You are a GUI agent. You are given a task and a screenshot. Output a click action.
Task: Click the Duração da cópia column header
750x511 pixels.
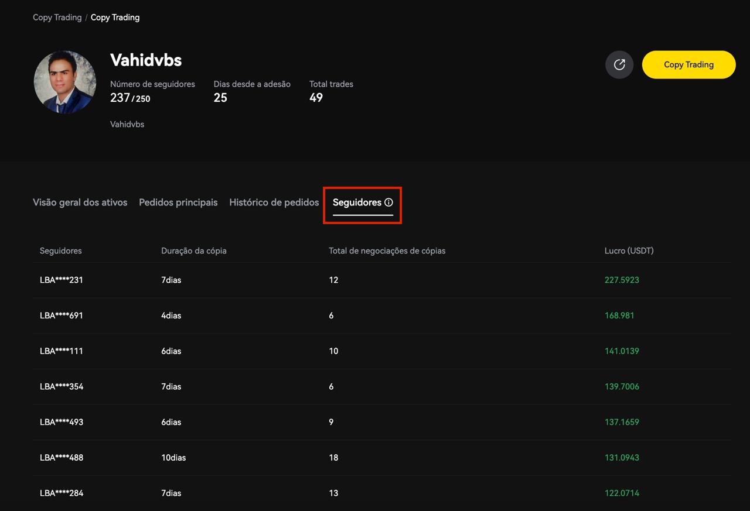coord(193,251)
